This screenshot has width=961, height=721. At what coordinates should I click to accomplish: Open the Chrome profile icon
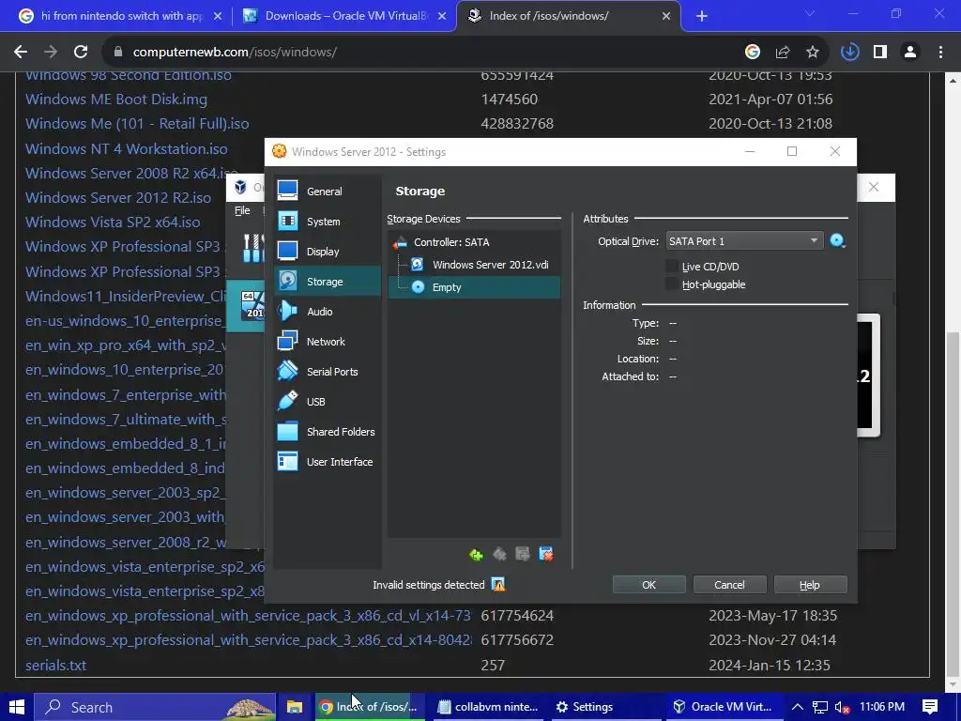click(x=910, y=53)
